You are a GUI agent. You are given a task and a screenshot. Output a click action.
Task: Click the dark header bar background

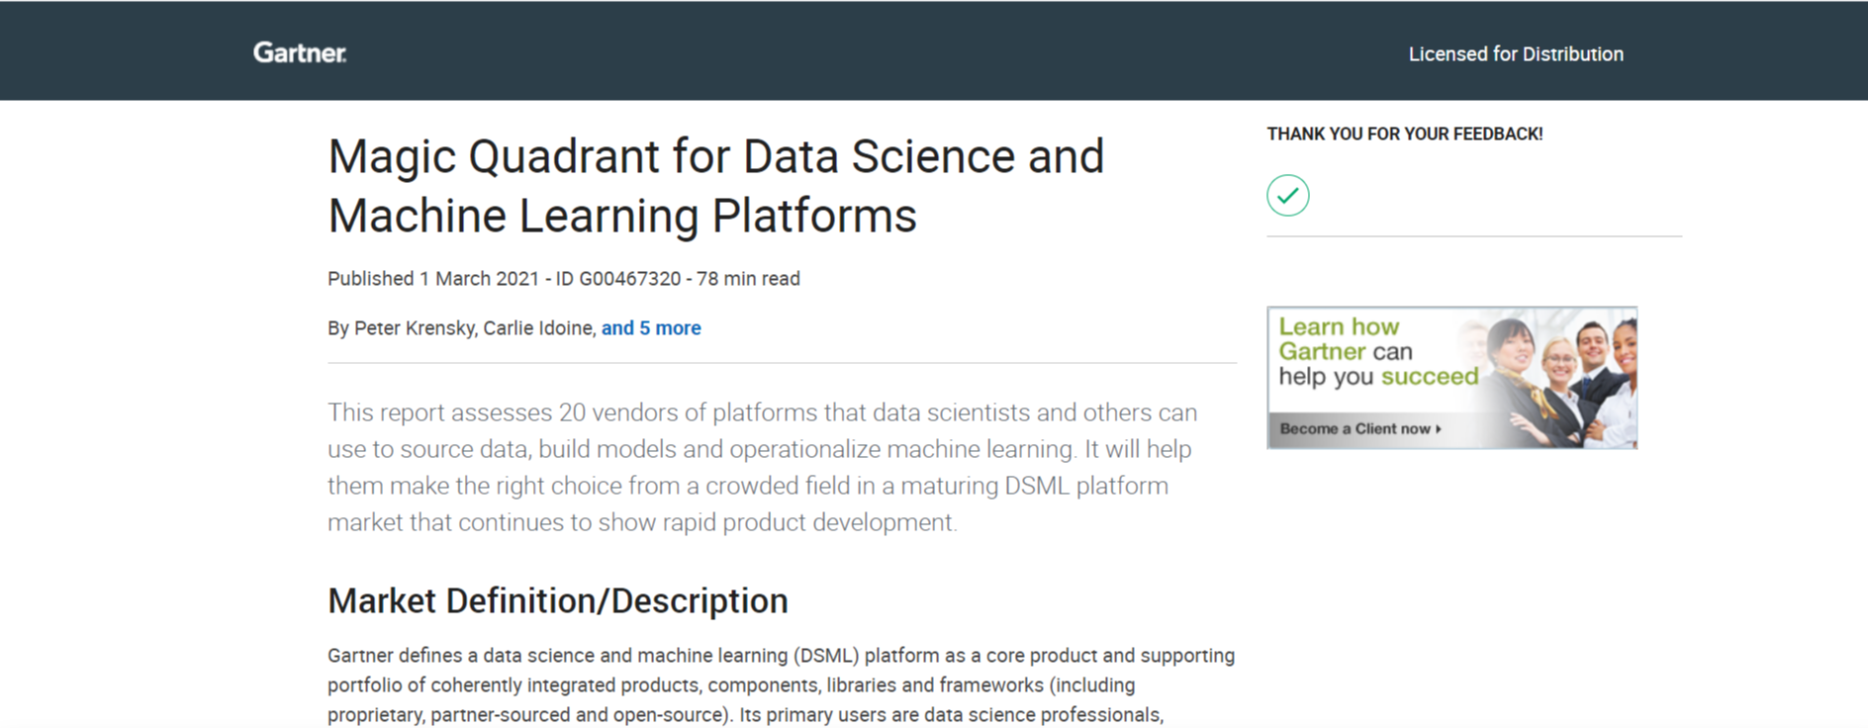coord(890,51)
